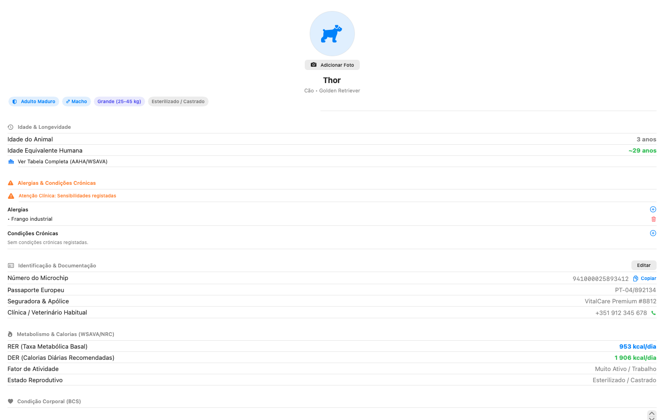The width and height of the screenshot is (672, 420).
Task: Click the Grande (25-45 kg) size tag
Action: 119,101
